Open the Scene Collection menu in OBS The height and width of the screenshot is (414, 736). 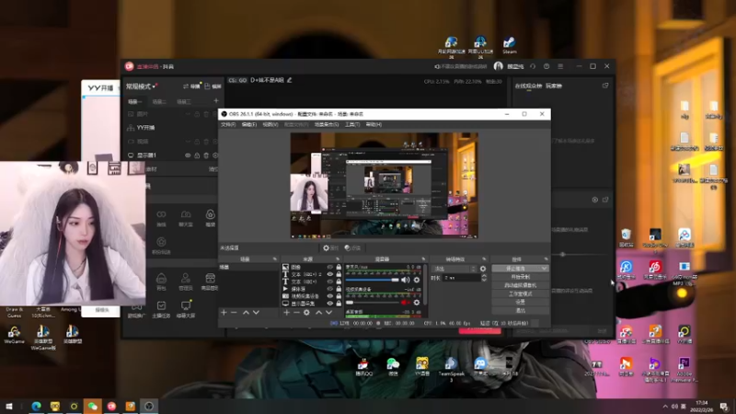click(x=327, y=124)
